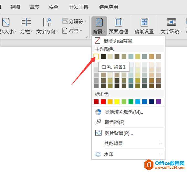Switch to the 章节 tab
187x172 pixels.
pos(34,7)
